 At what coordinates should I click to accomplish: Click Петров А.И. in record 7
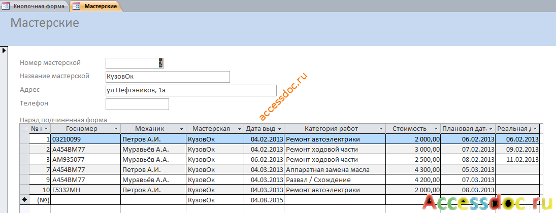tap(153, 170)
